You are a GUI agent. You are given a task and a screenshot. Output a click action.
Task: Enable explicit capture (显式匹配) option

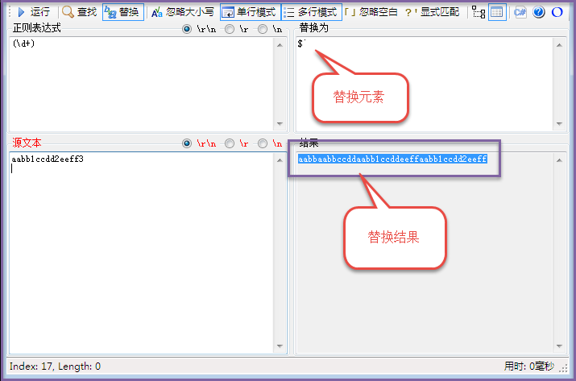[x=432, y=12]
